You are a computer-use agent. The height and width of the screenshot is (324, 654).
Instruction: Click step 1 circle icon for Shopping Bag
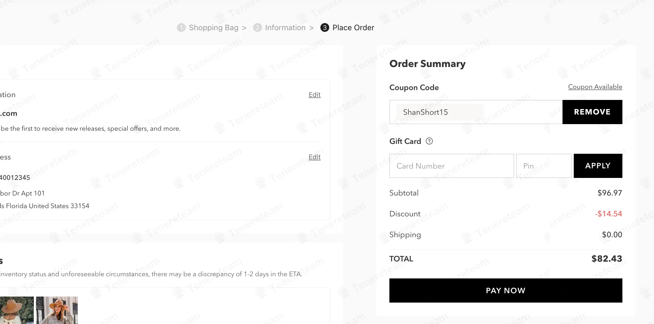(x=181, y=28)
